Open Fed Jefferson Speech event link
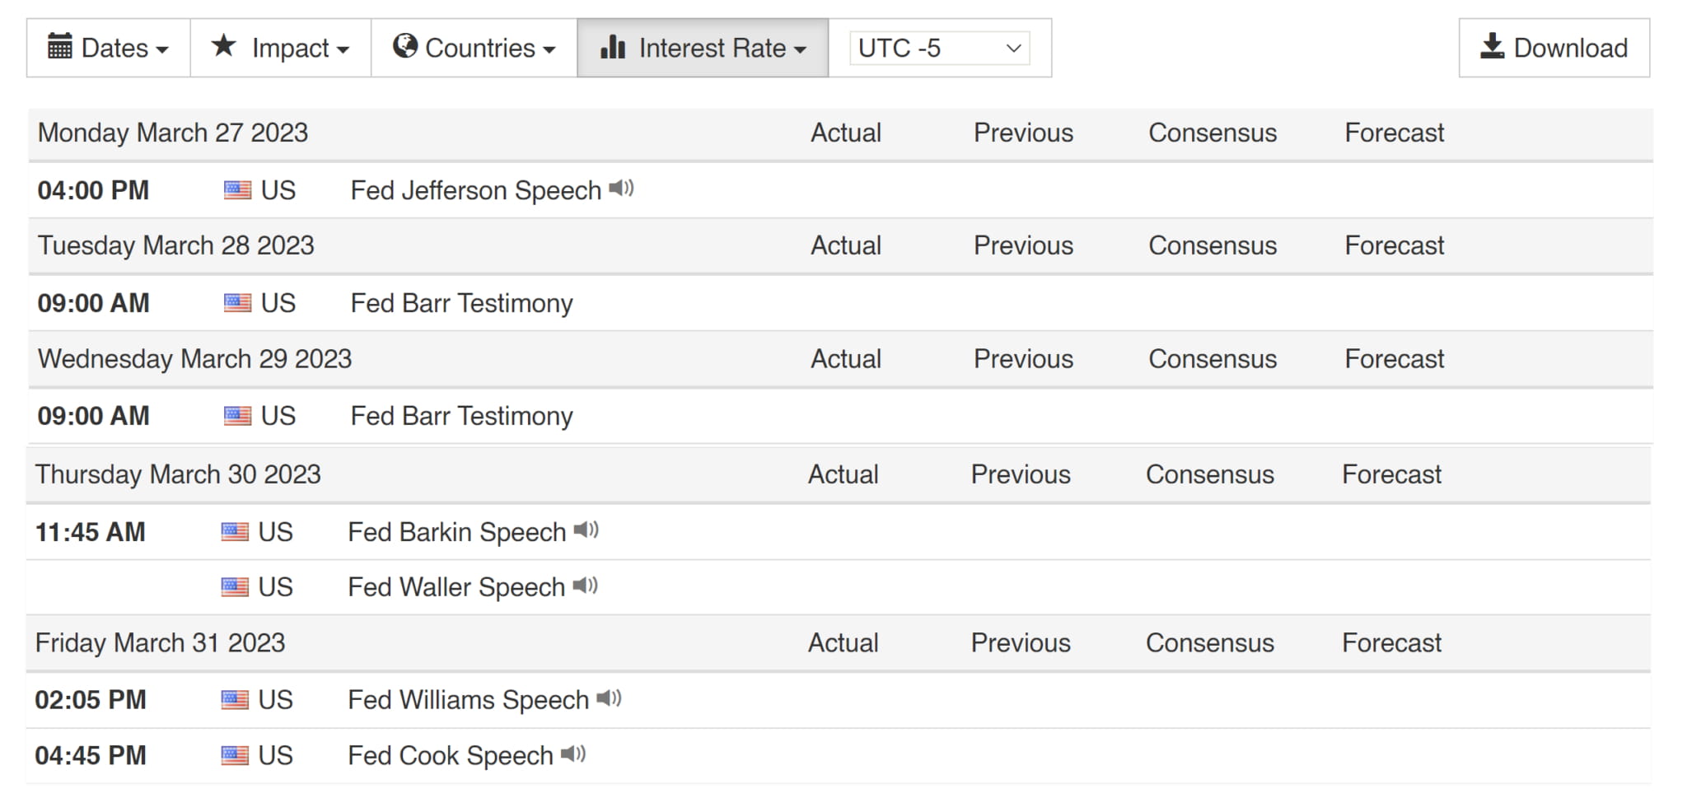The width and height of the screenshot is (1687, 812). [x=475, y=190]
